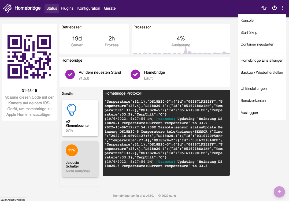Viewport: 289px width, 201px height.
Task: Click the Homebridge brand title
Action: [x=27, y=8]
